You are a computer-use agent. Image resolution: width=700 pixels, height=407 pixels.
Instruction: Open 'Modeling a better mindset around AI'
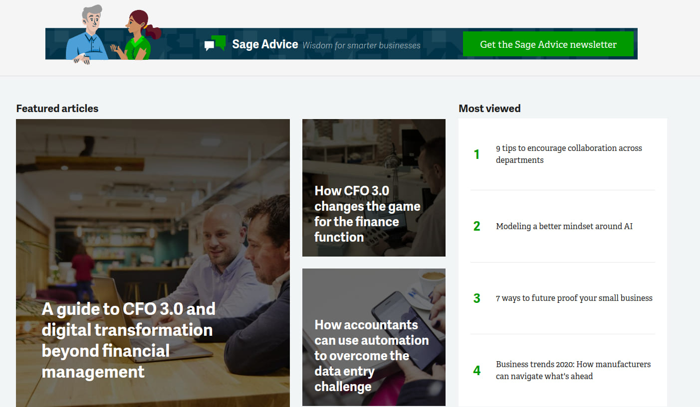(564, 226)
